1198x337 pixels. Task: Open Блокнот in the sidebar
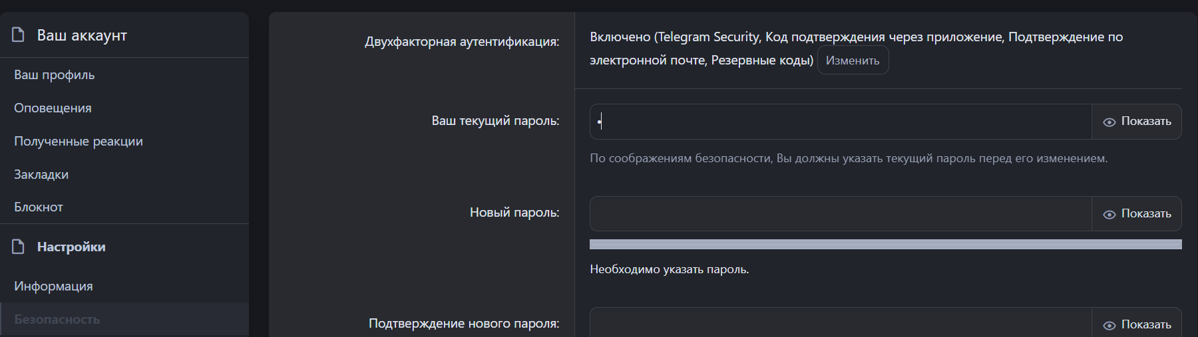click(x=39, y=207)
